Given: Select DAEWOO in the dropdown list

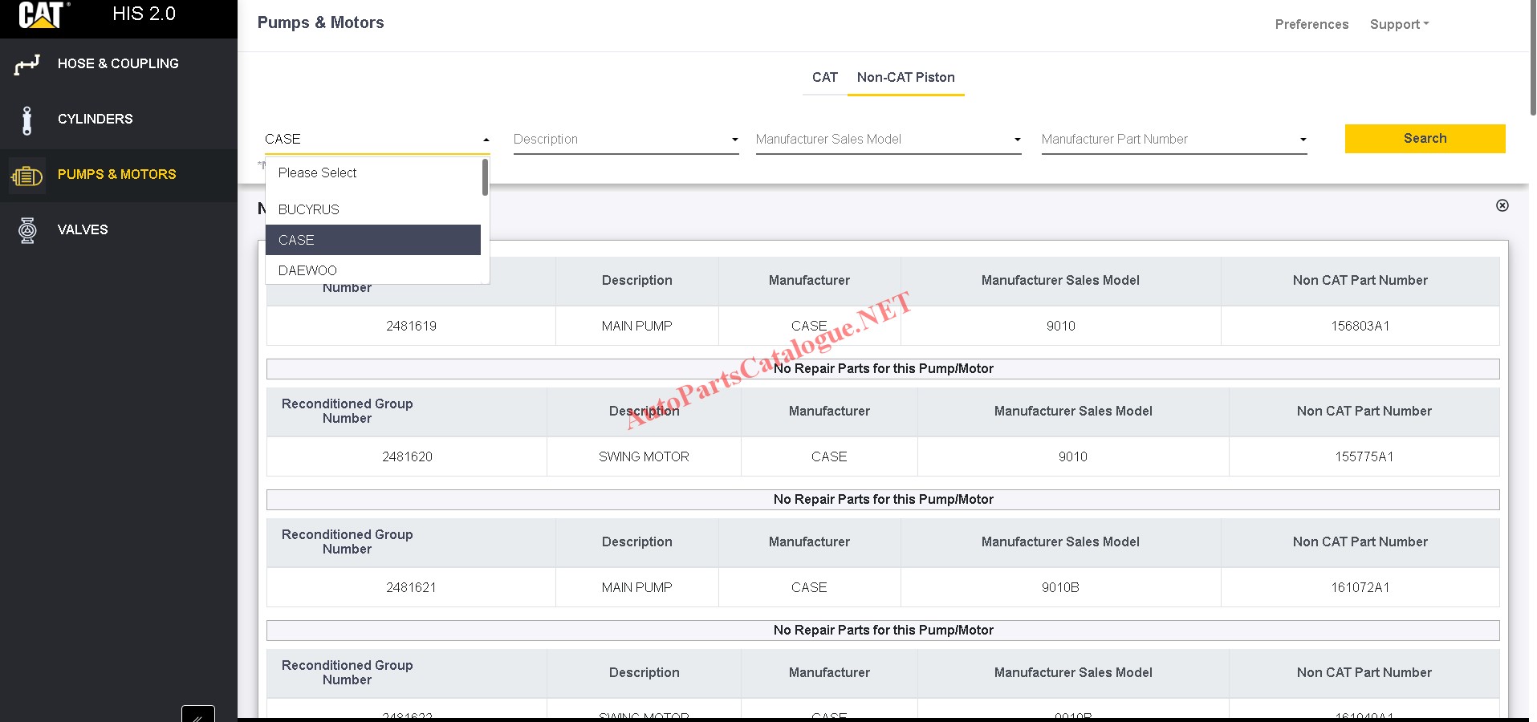Looking at the screenshot, I should [x=307, y=270].
